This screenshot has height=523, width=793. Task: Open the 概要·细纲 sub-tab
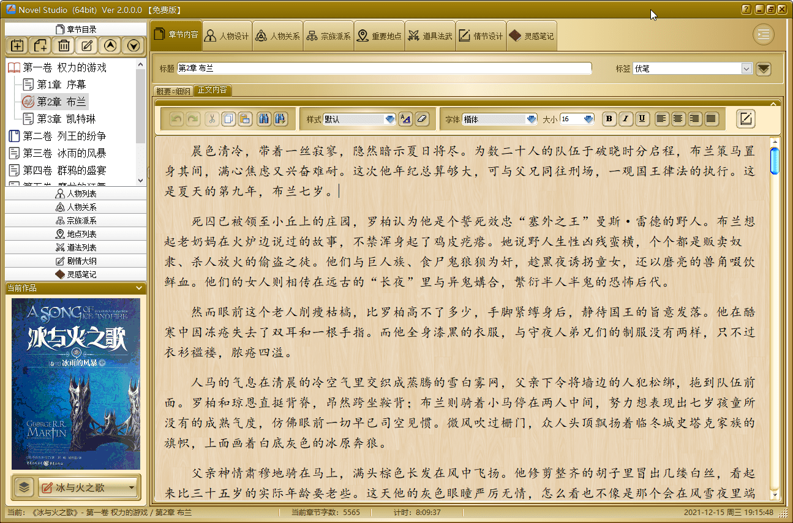pos(173,91)
